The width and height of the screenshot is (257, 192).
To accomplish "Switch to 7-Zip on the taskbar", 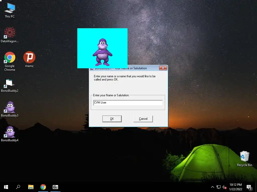I will coord(55,187).
